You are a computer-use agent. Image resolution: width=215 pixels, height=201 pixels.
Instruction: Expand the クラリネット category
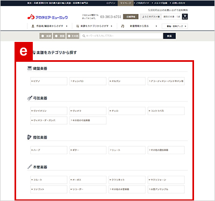pyautogui.click(x=127, y=180)
